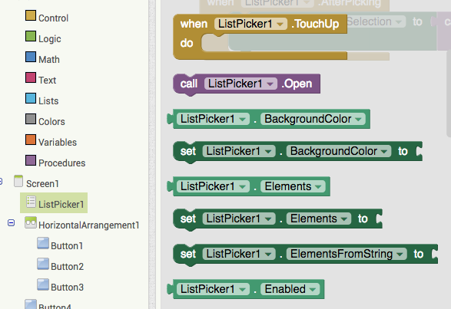Open the Procedures blocks drawer label
451x309 pixels.
coord(61,163)
